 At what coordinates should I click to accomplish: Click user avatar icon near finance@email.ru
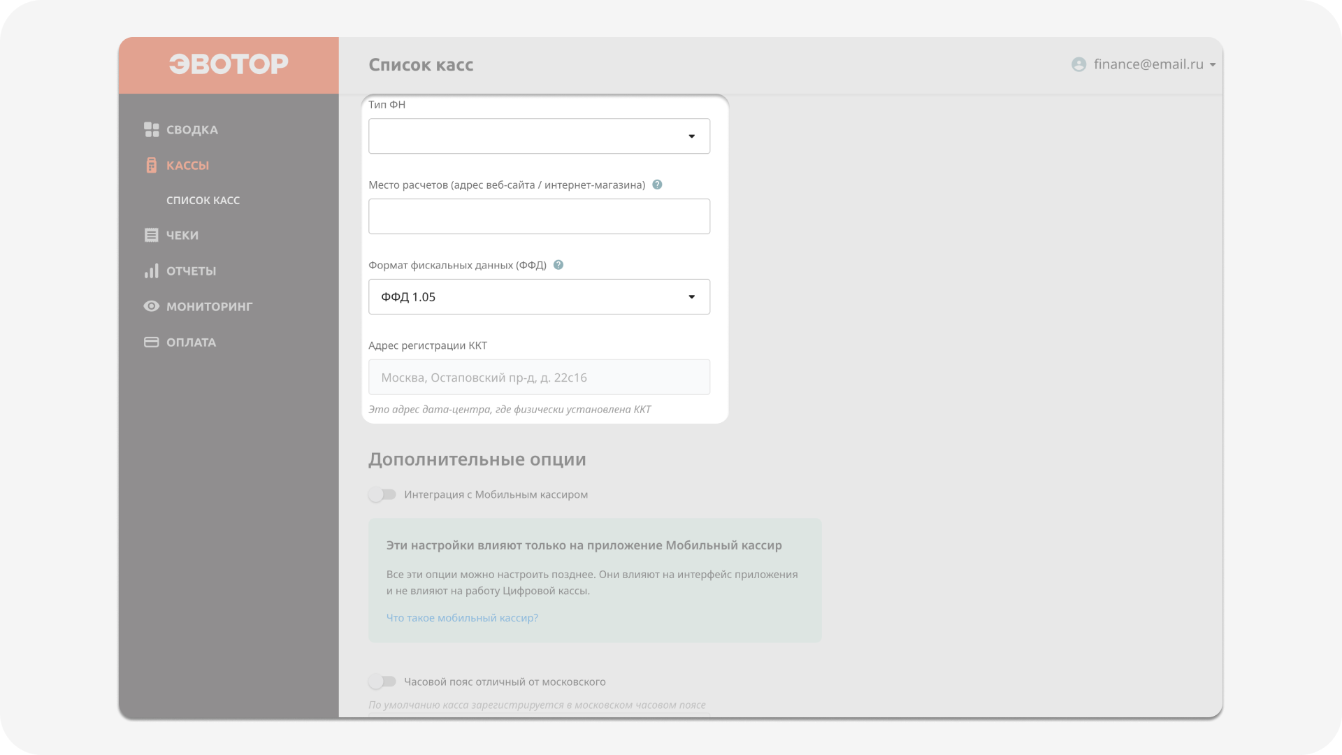tap(1078, 64)
